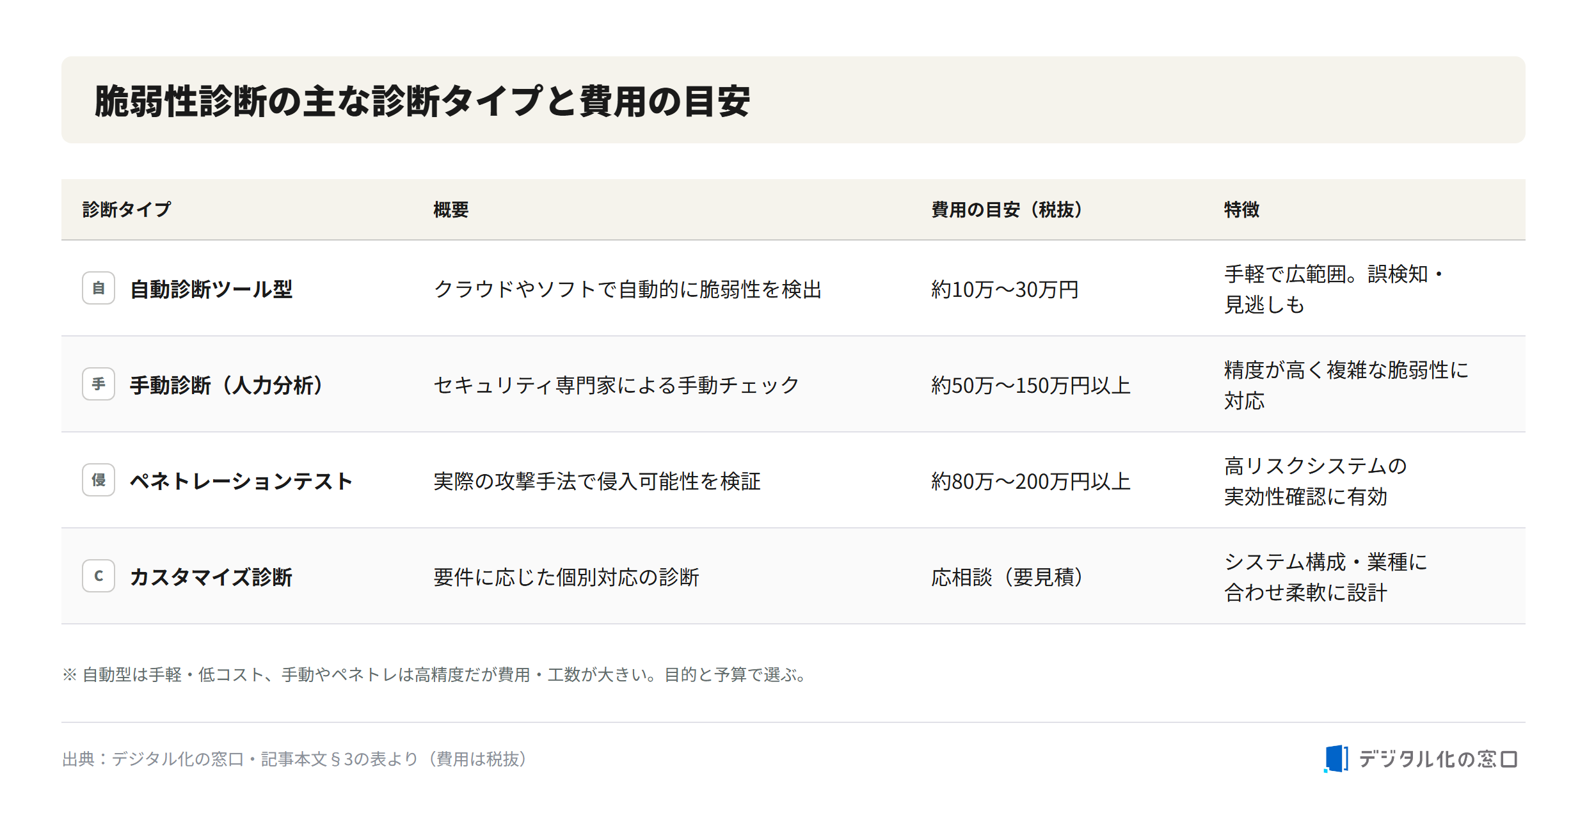Image resolution: width=1587 pixels, height=833 pixels.
Task: Click the C icon badge
Action: pyautogui.click(x=99, y=576)
